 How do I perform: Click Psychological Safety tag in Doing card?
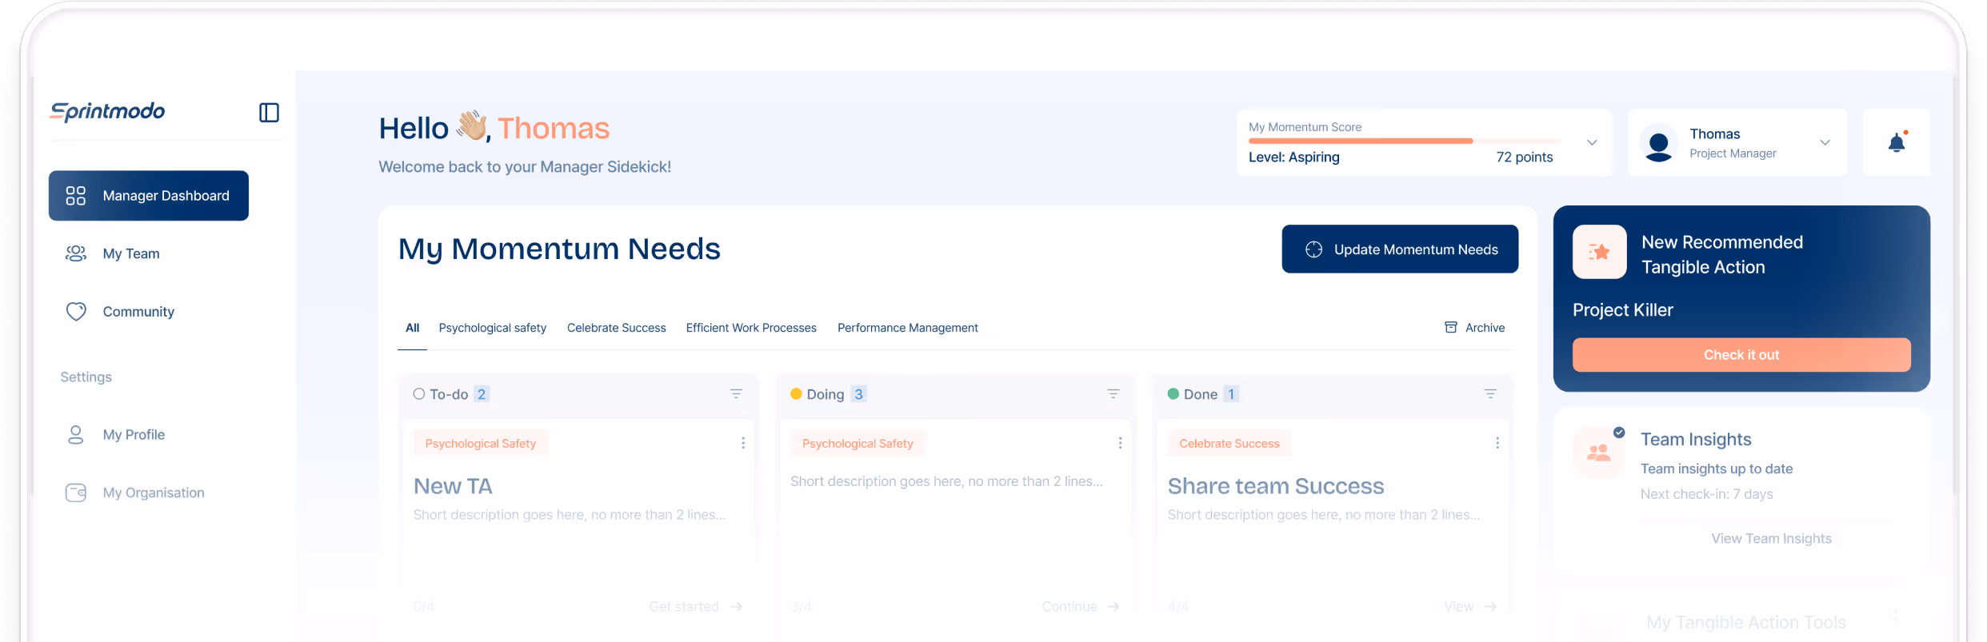pos(858,443)
